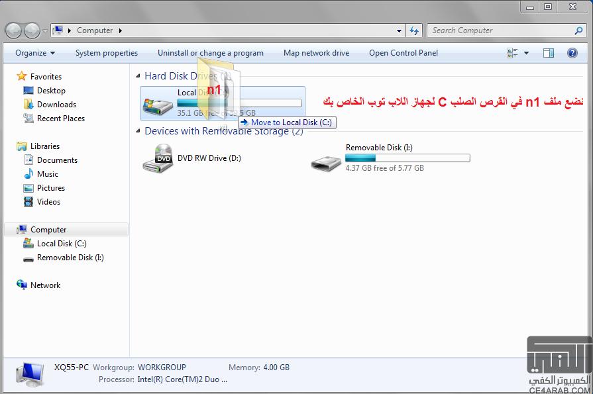The width and height of the screenshot is (593, 394).
Task: Collapse the Hard Disk Drives section
Action: point(137,75)
